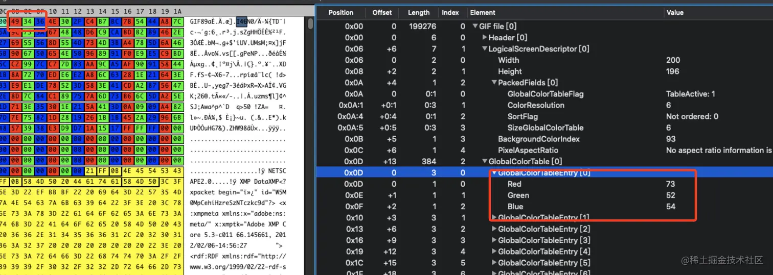Viewport: 773px width, 275px height.
Task: Select the ColorResolution row
Action: (544, 105)
